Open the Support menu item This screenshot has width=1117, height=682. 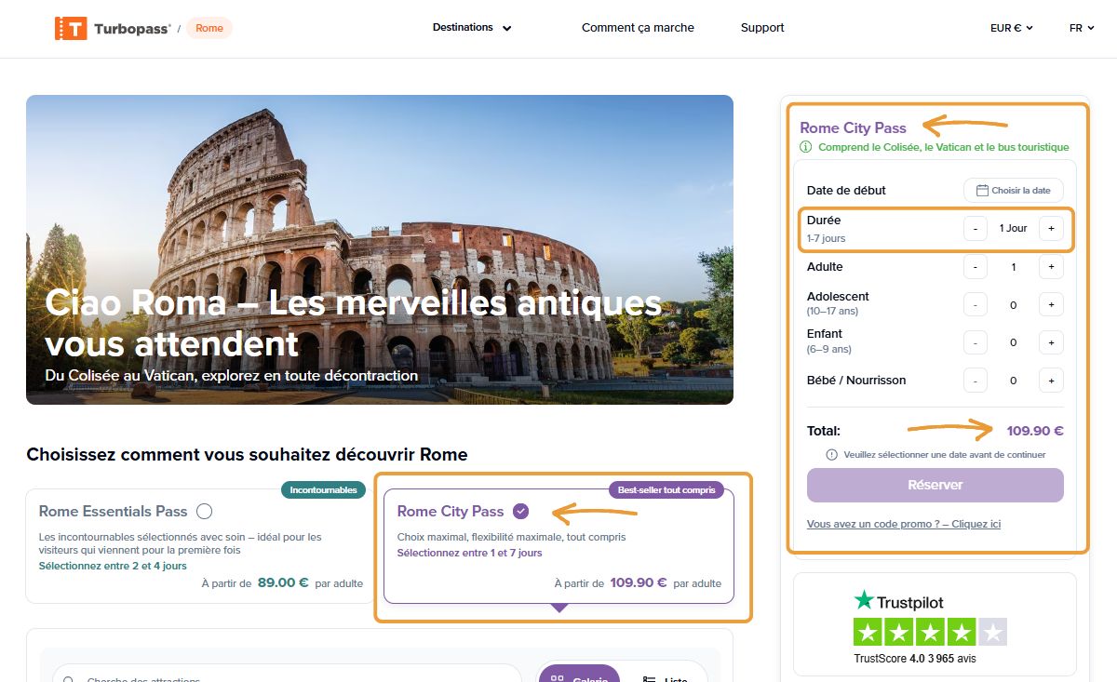point(761,28)
